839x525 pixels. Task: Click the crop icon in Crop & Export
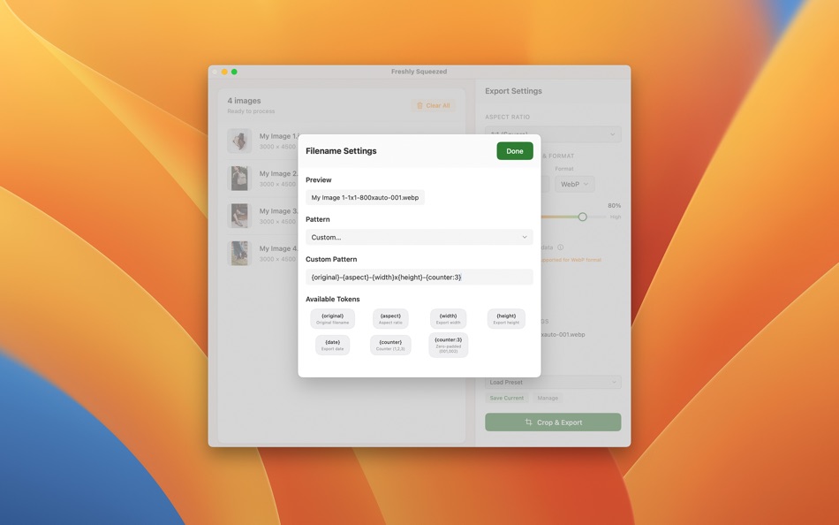point(529,422)
